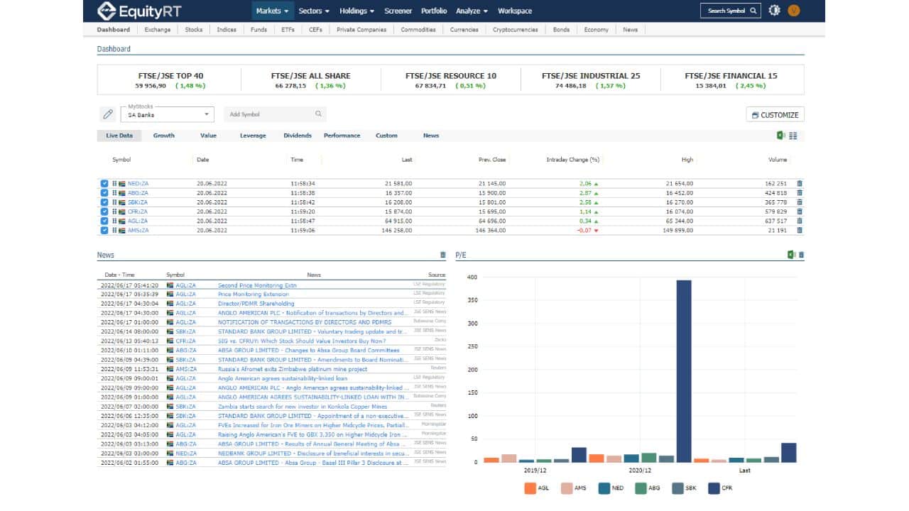The image size is (909, 511).
Task: Open the NED:ZA symbol link in table
Action: point(138,184)
